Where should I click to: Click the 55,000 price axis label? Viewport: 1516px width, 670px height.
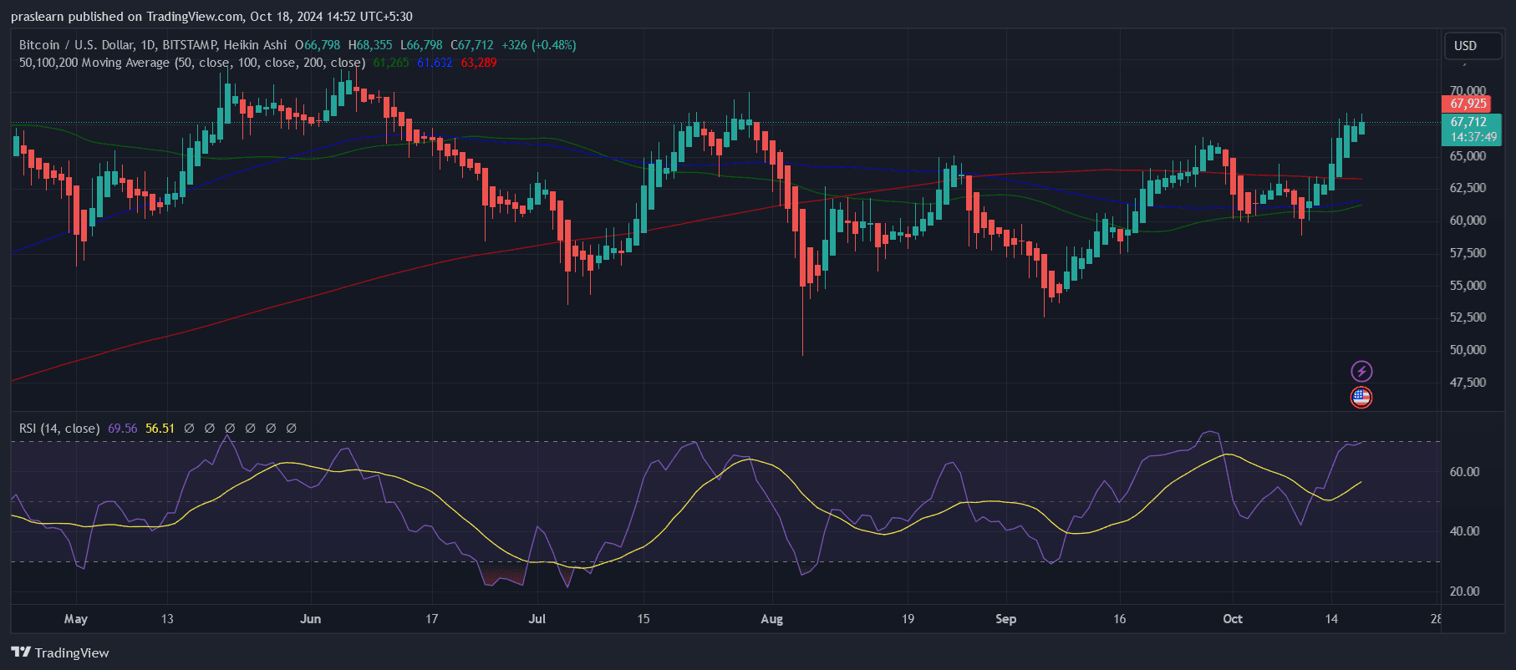point(1468,286)
